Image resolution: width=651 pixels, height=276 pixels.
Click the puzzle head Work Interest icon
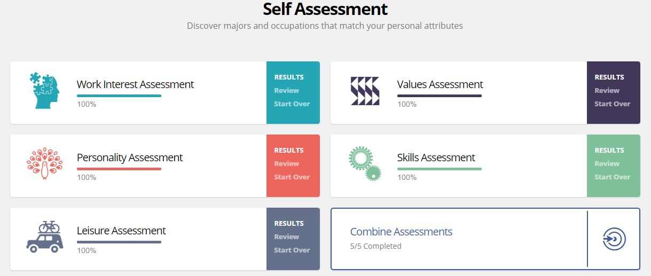point(45,91)
